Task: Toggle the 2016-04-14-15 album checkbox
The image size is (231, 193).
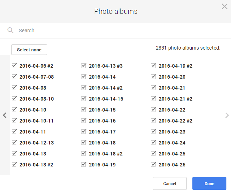Action: pyautogui.click(x=84, y=98)
